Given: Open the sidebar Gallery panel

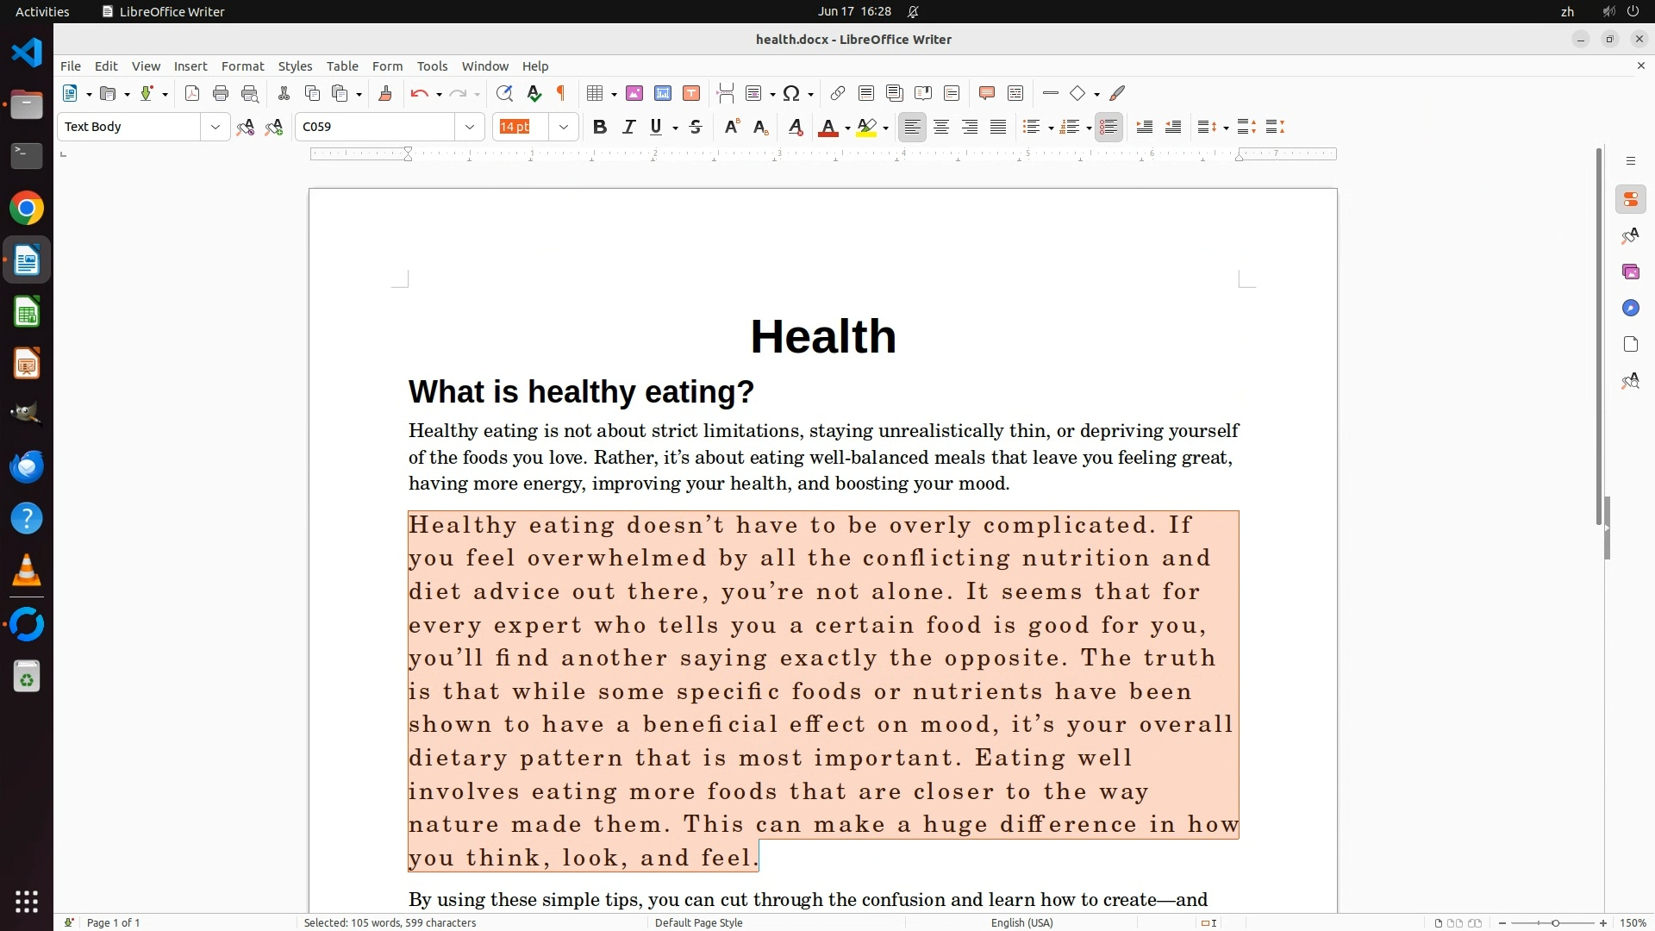Looking at the screenshot, I should coord(1630,272).
